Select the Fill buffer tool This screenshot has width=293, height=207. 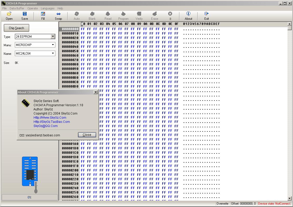tap(43, 16)
